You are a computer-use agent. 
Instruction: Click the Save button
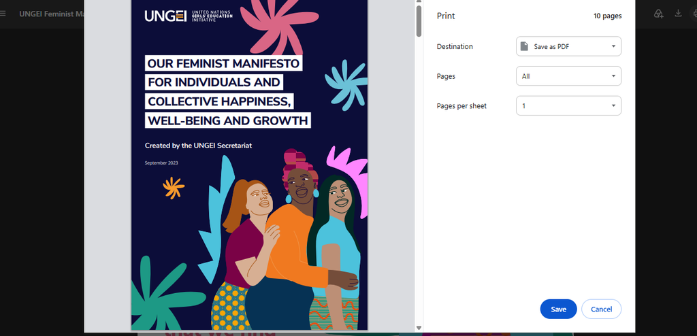[558, 309]
